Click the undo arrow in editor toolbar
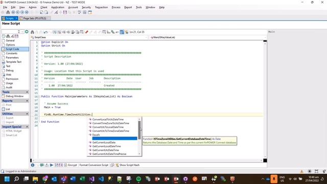This screenshot has width=327, height=184. tap(45, 32)
